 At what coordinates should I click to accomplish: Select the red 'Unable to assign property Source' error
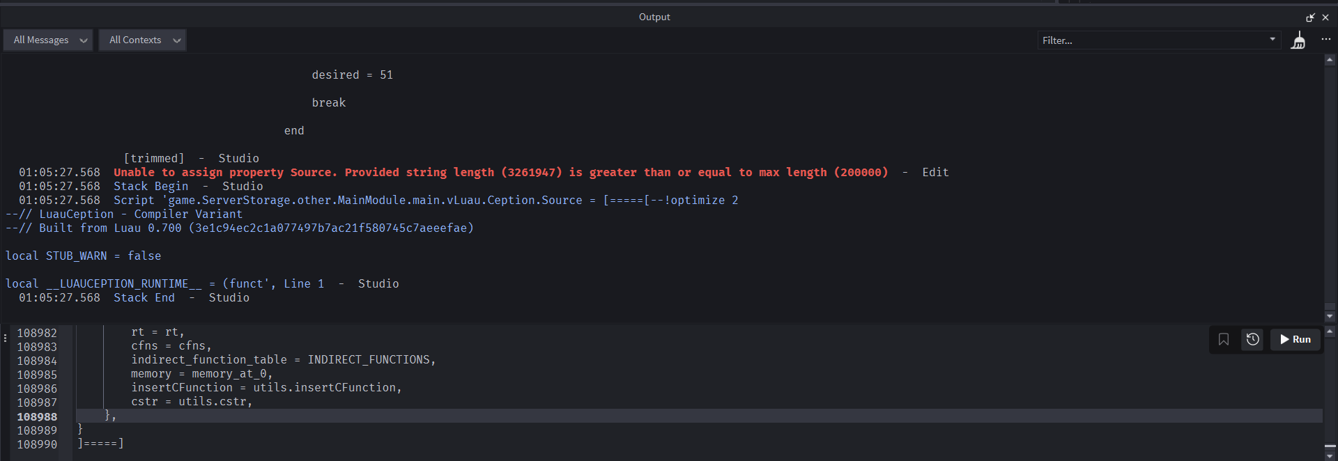click(501, 172)
